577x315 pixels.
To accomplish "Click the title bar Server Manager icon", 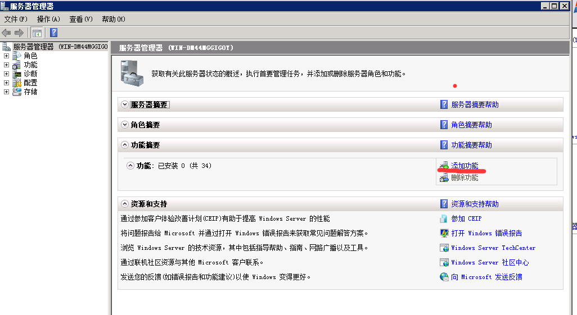I will coord(4,6).
